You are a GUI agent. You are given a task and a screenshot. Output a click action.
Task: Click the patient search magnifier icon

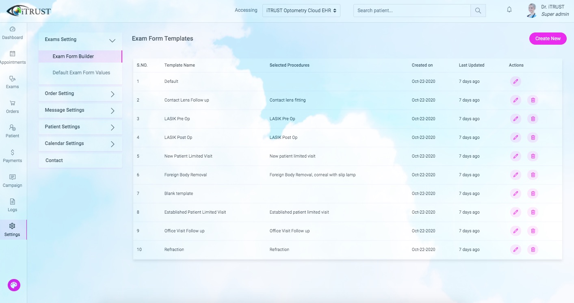[x=478, y=10]
